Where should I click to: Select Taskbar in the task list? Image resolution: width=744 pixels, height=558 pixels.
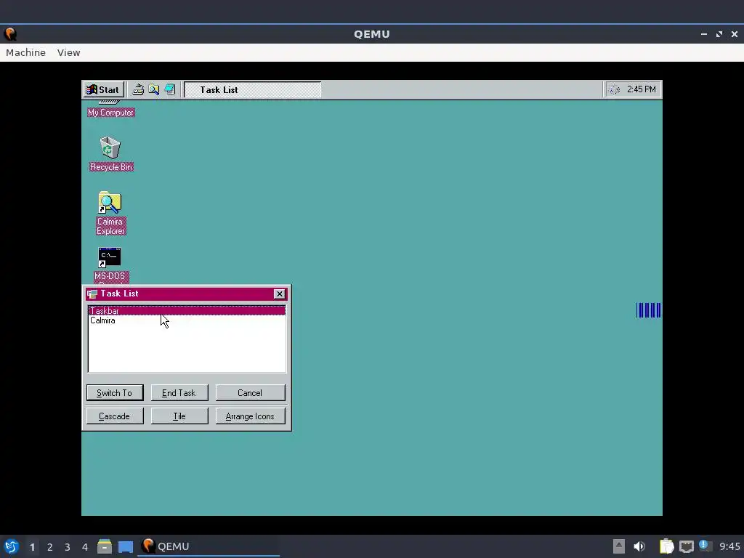[x=187, y=311]
